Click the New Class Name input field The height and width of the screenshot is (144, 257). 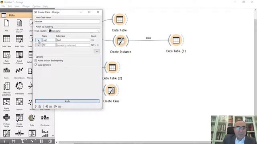coord(67,21)
